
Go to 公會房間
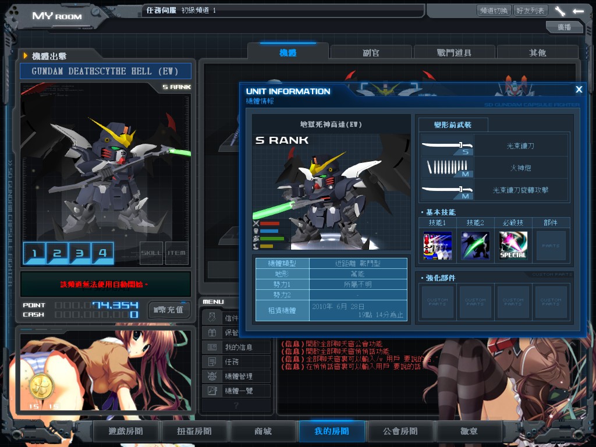click(400, 431)
